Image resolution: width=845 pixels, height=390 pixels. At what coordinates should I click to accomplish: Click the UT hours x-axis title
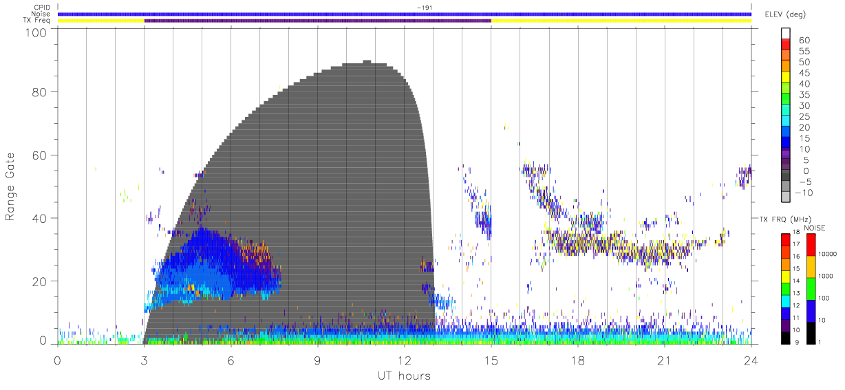click(x=404, y=376)
